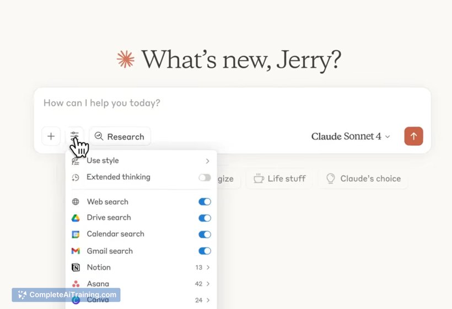Viewport: 452px width, 309px height.
Task: Click the Extended thinking clock icon
Action: click(x=76, y=178)
